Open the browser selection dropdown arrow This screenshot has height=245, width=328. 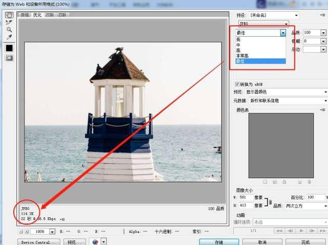tap(104, 241)
